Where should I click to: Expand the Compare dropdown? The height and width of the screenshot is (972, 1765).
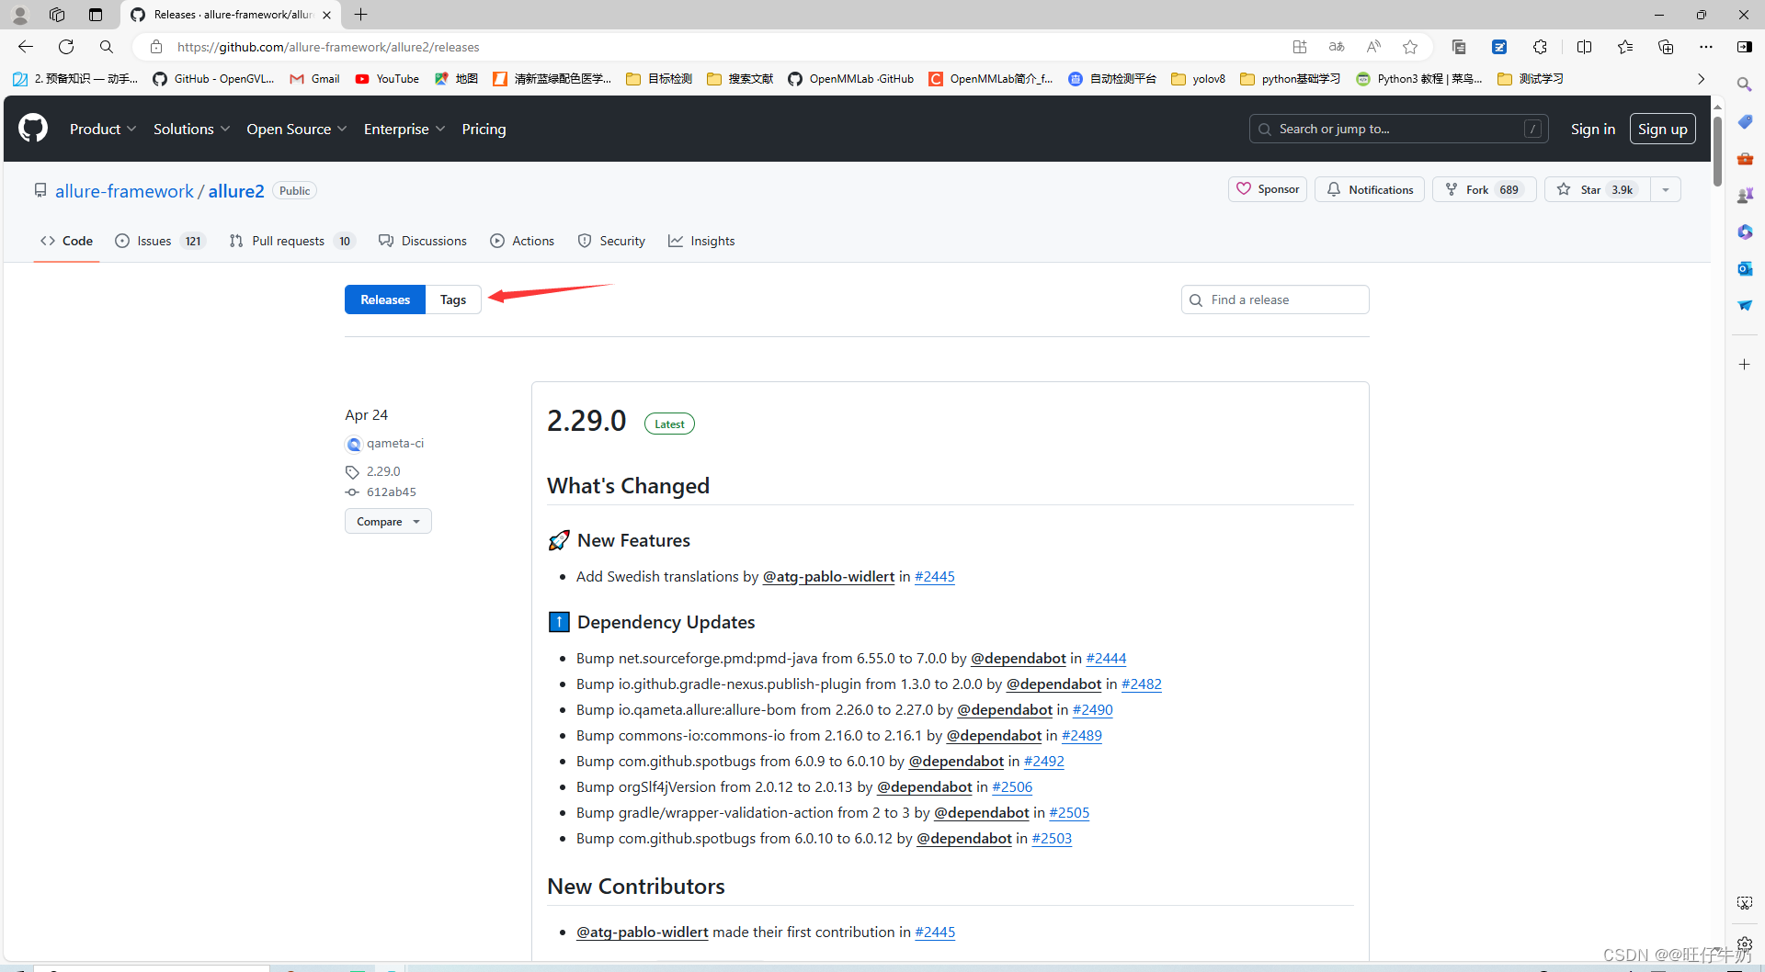(x=388, y=521)
